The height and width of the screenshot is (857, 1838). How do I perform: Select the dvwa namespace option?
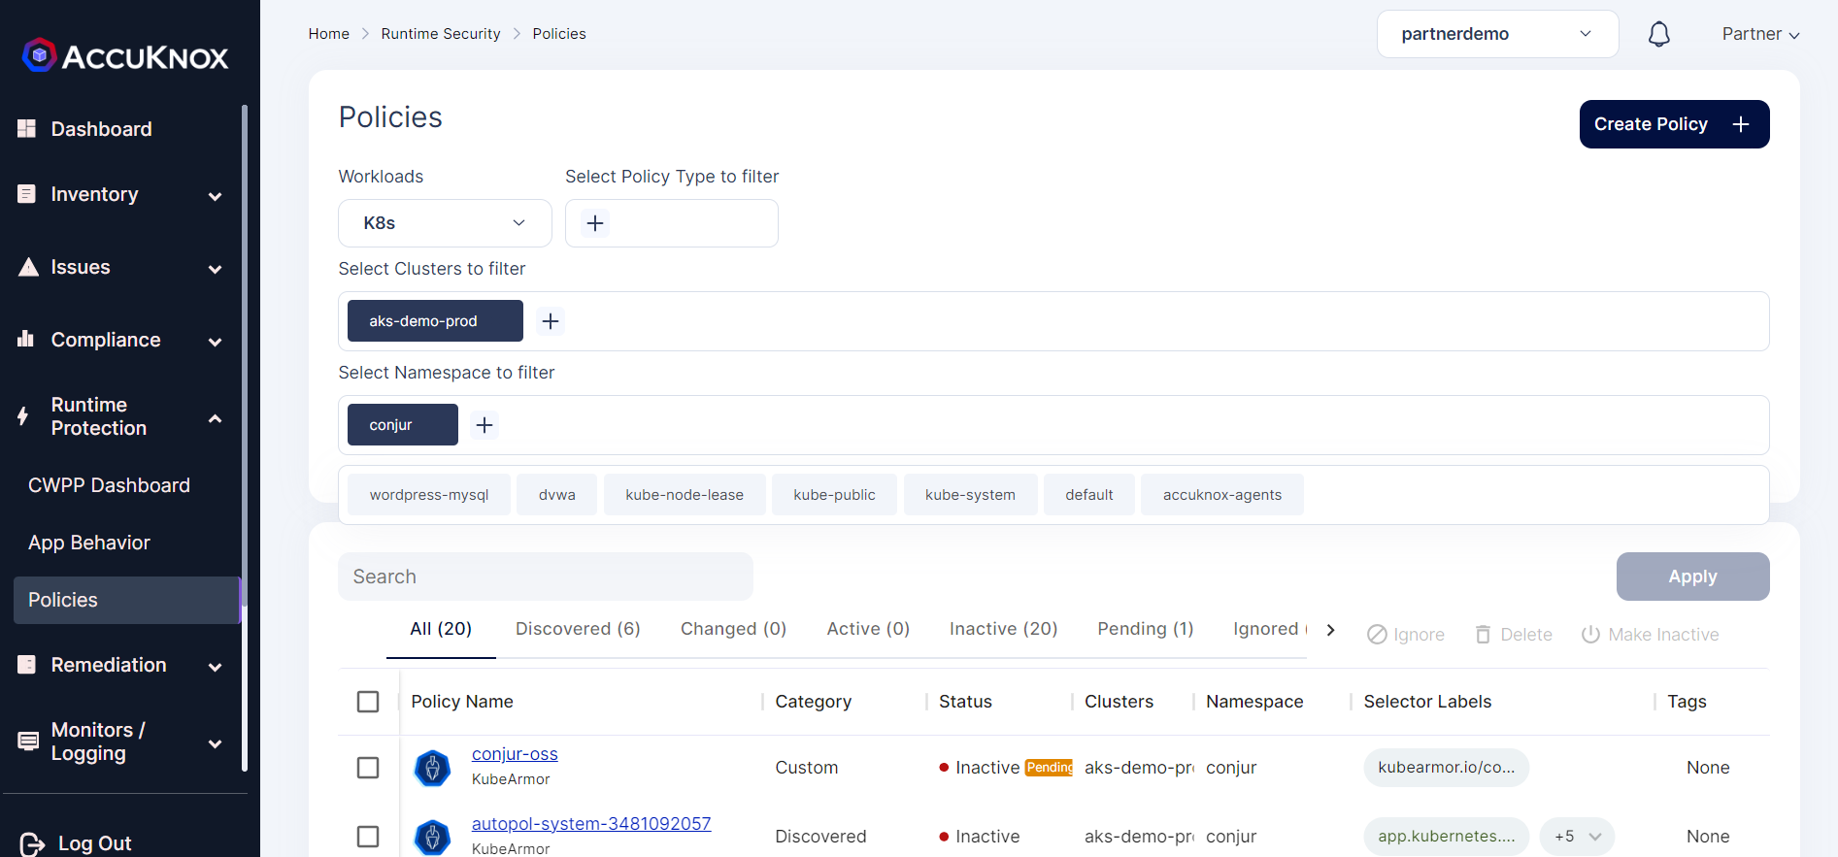pos(557,495)
